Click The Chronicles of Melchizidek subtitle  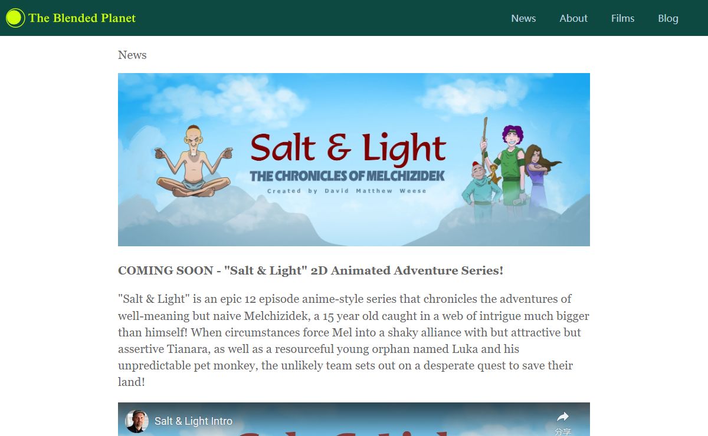click(x=347, y=176)
